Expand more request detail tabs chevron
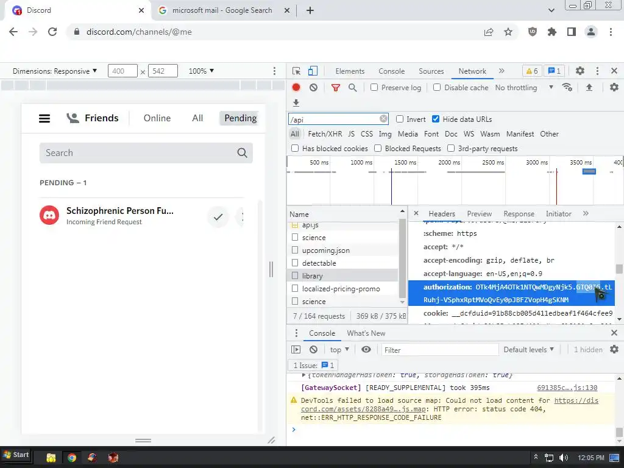This screenshot has height=468, width=624. tap(586, 213)
